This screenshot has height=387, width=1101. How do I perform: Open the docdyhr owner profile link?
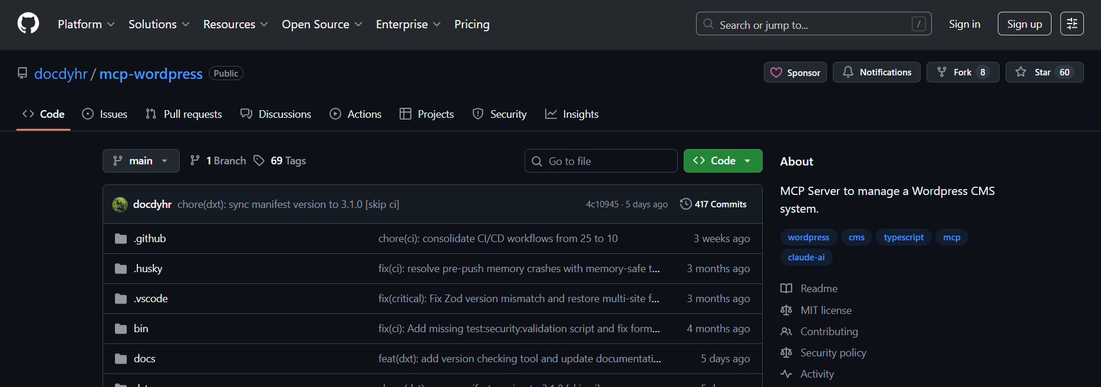(x=61, y=74)
